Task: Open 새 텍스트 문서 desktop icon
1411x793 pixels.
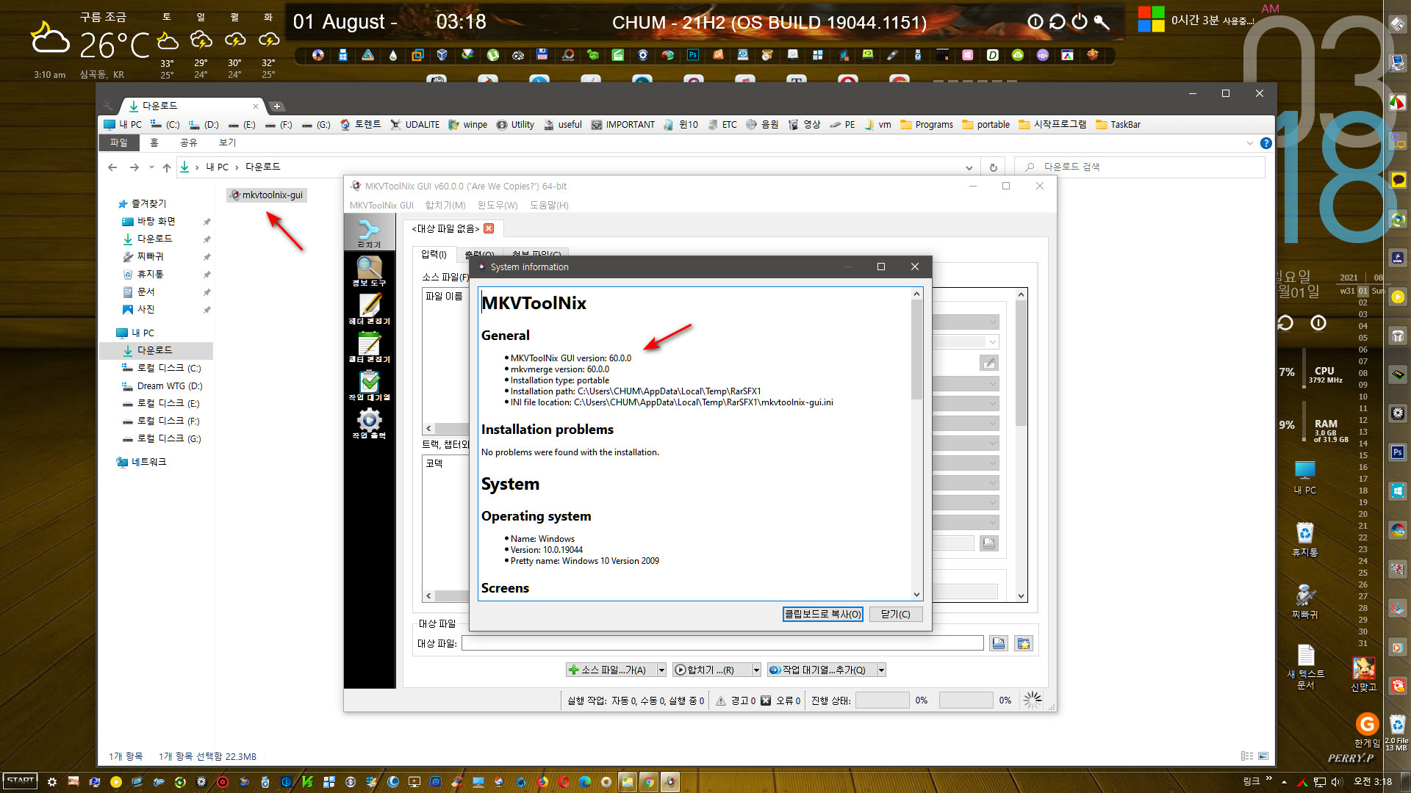Action: (1305, 667)
